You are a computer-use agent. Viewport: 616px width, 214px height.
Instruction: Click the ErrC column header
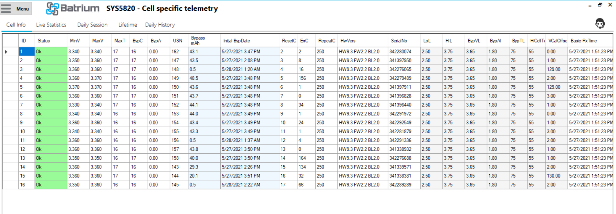(x=306, y=41)
